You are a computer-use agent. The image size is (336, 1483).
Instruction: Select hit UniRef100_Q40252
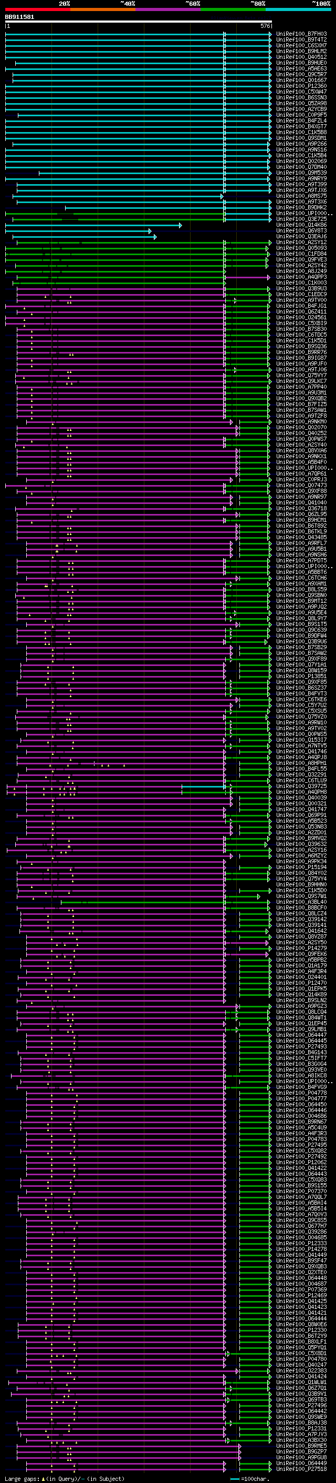click(x=301, y=433)
